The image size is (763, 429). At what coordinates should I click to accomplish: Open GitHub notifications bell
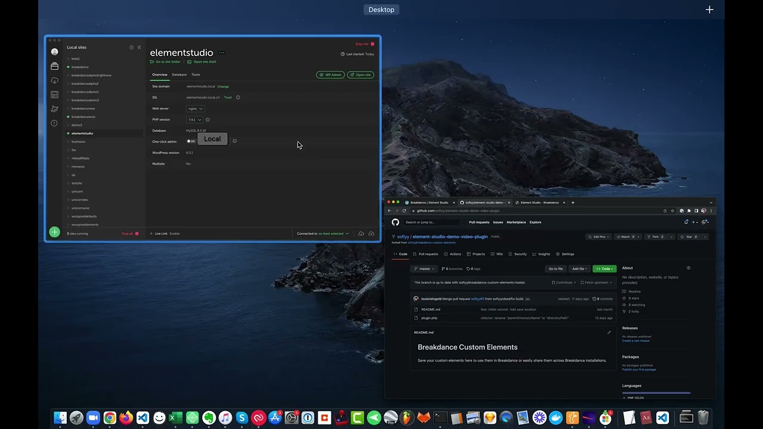click(x=686, y=222)
